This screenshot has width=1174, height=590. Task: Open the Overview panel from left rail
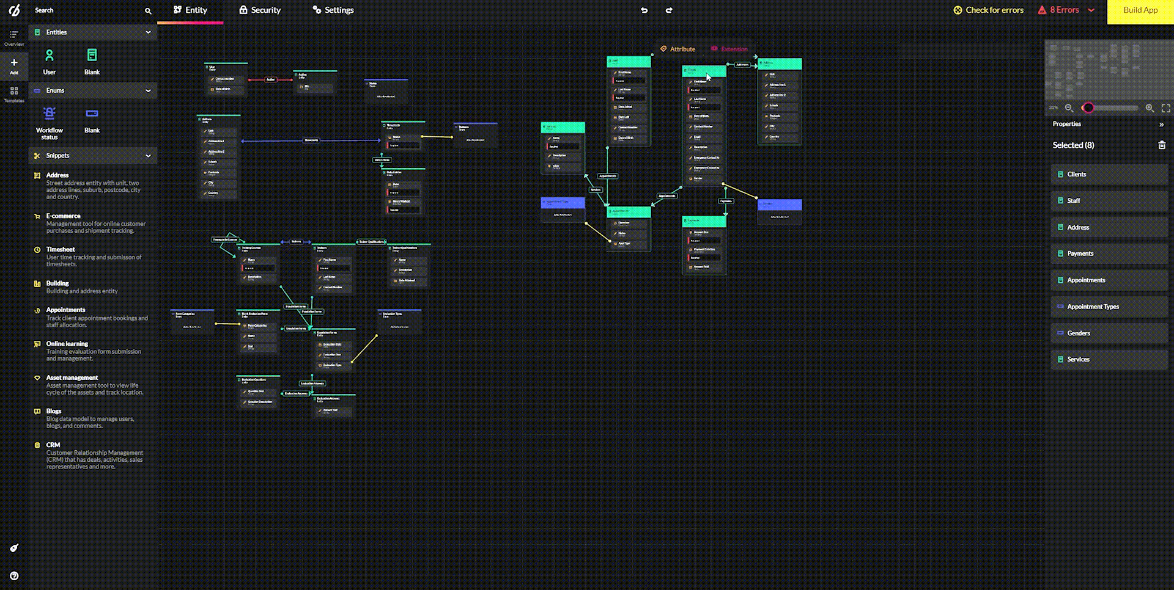pyautogui.click(x=13, y=38)
